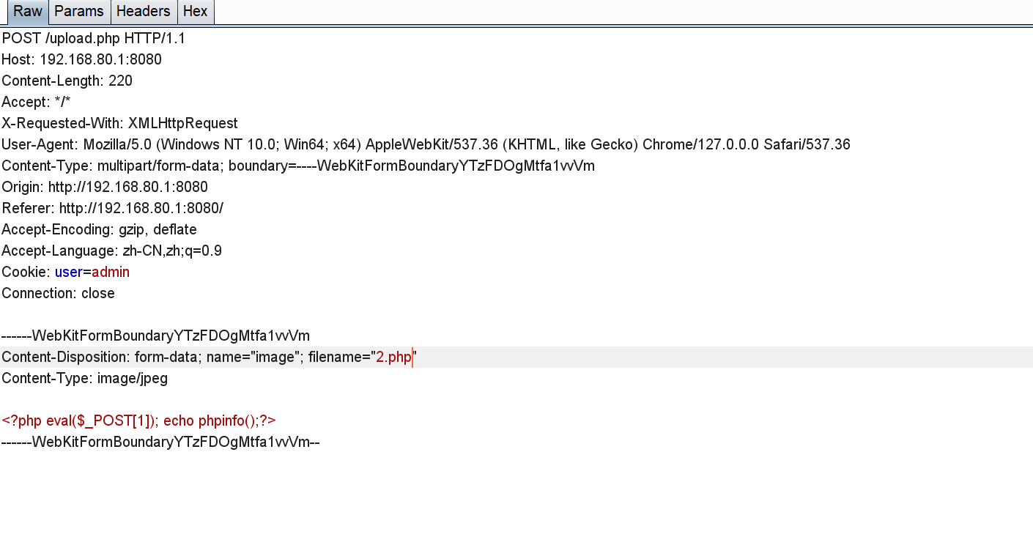Click the Origin: http://192.168.80.1:8080 line
The image size is (1033, 537).
(105, 187)
